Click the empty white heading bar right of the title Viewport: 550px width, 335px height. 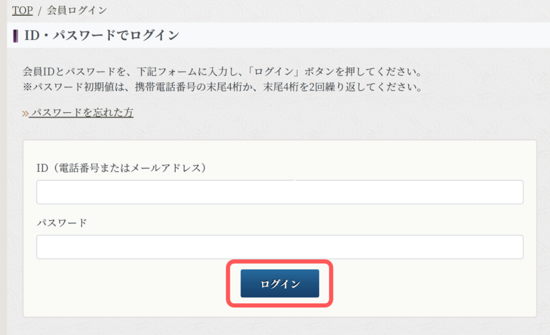[365, 36]
